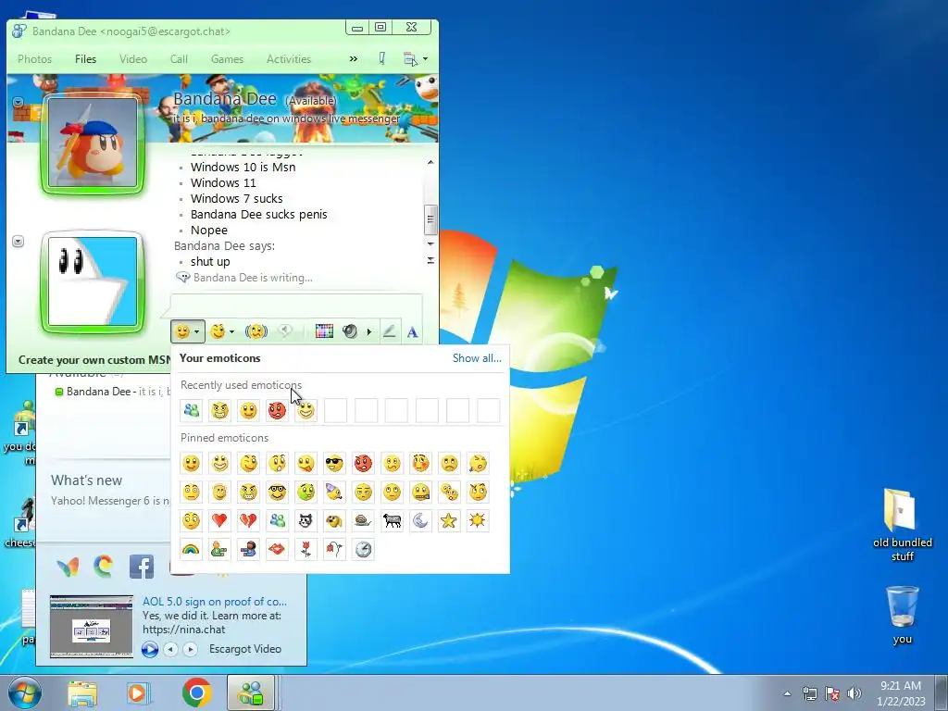Pick the sunglasses emoticon in pinned emoticons
Image resolution: width=948 pixels, height=711 pixels.
point(333,464)
